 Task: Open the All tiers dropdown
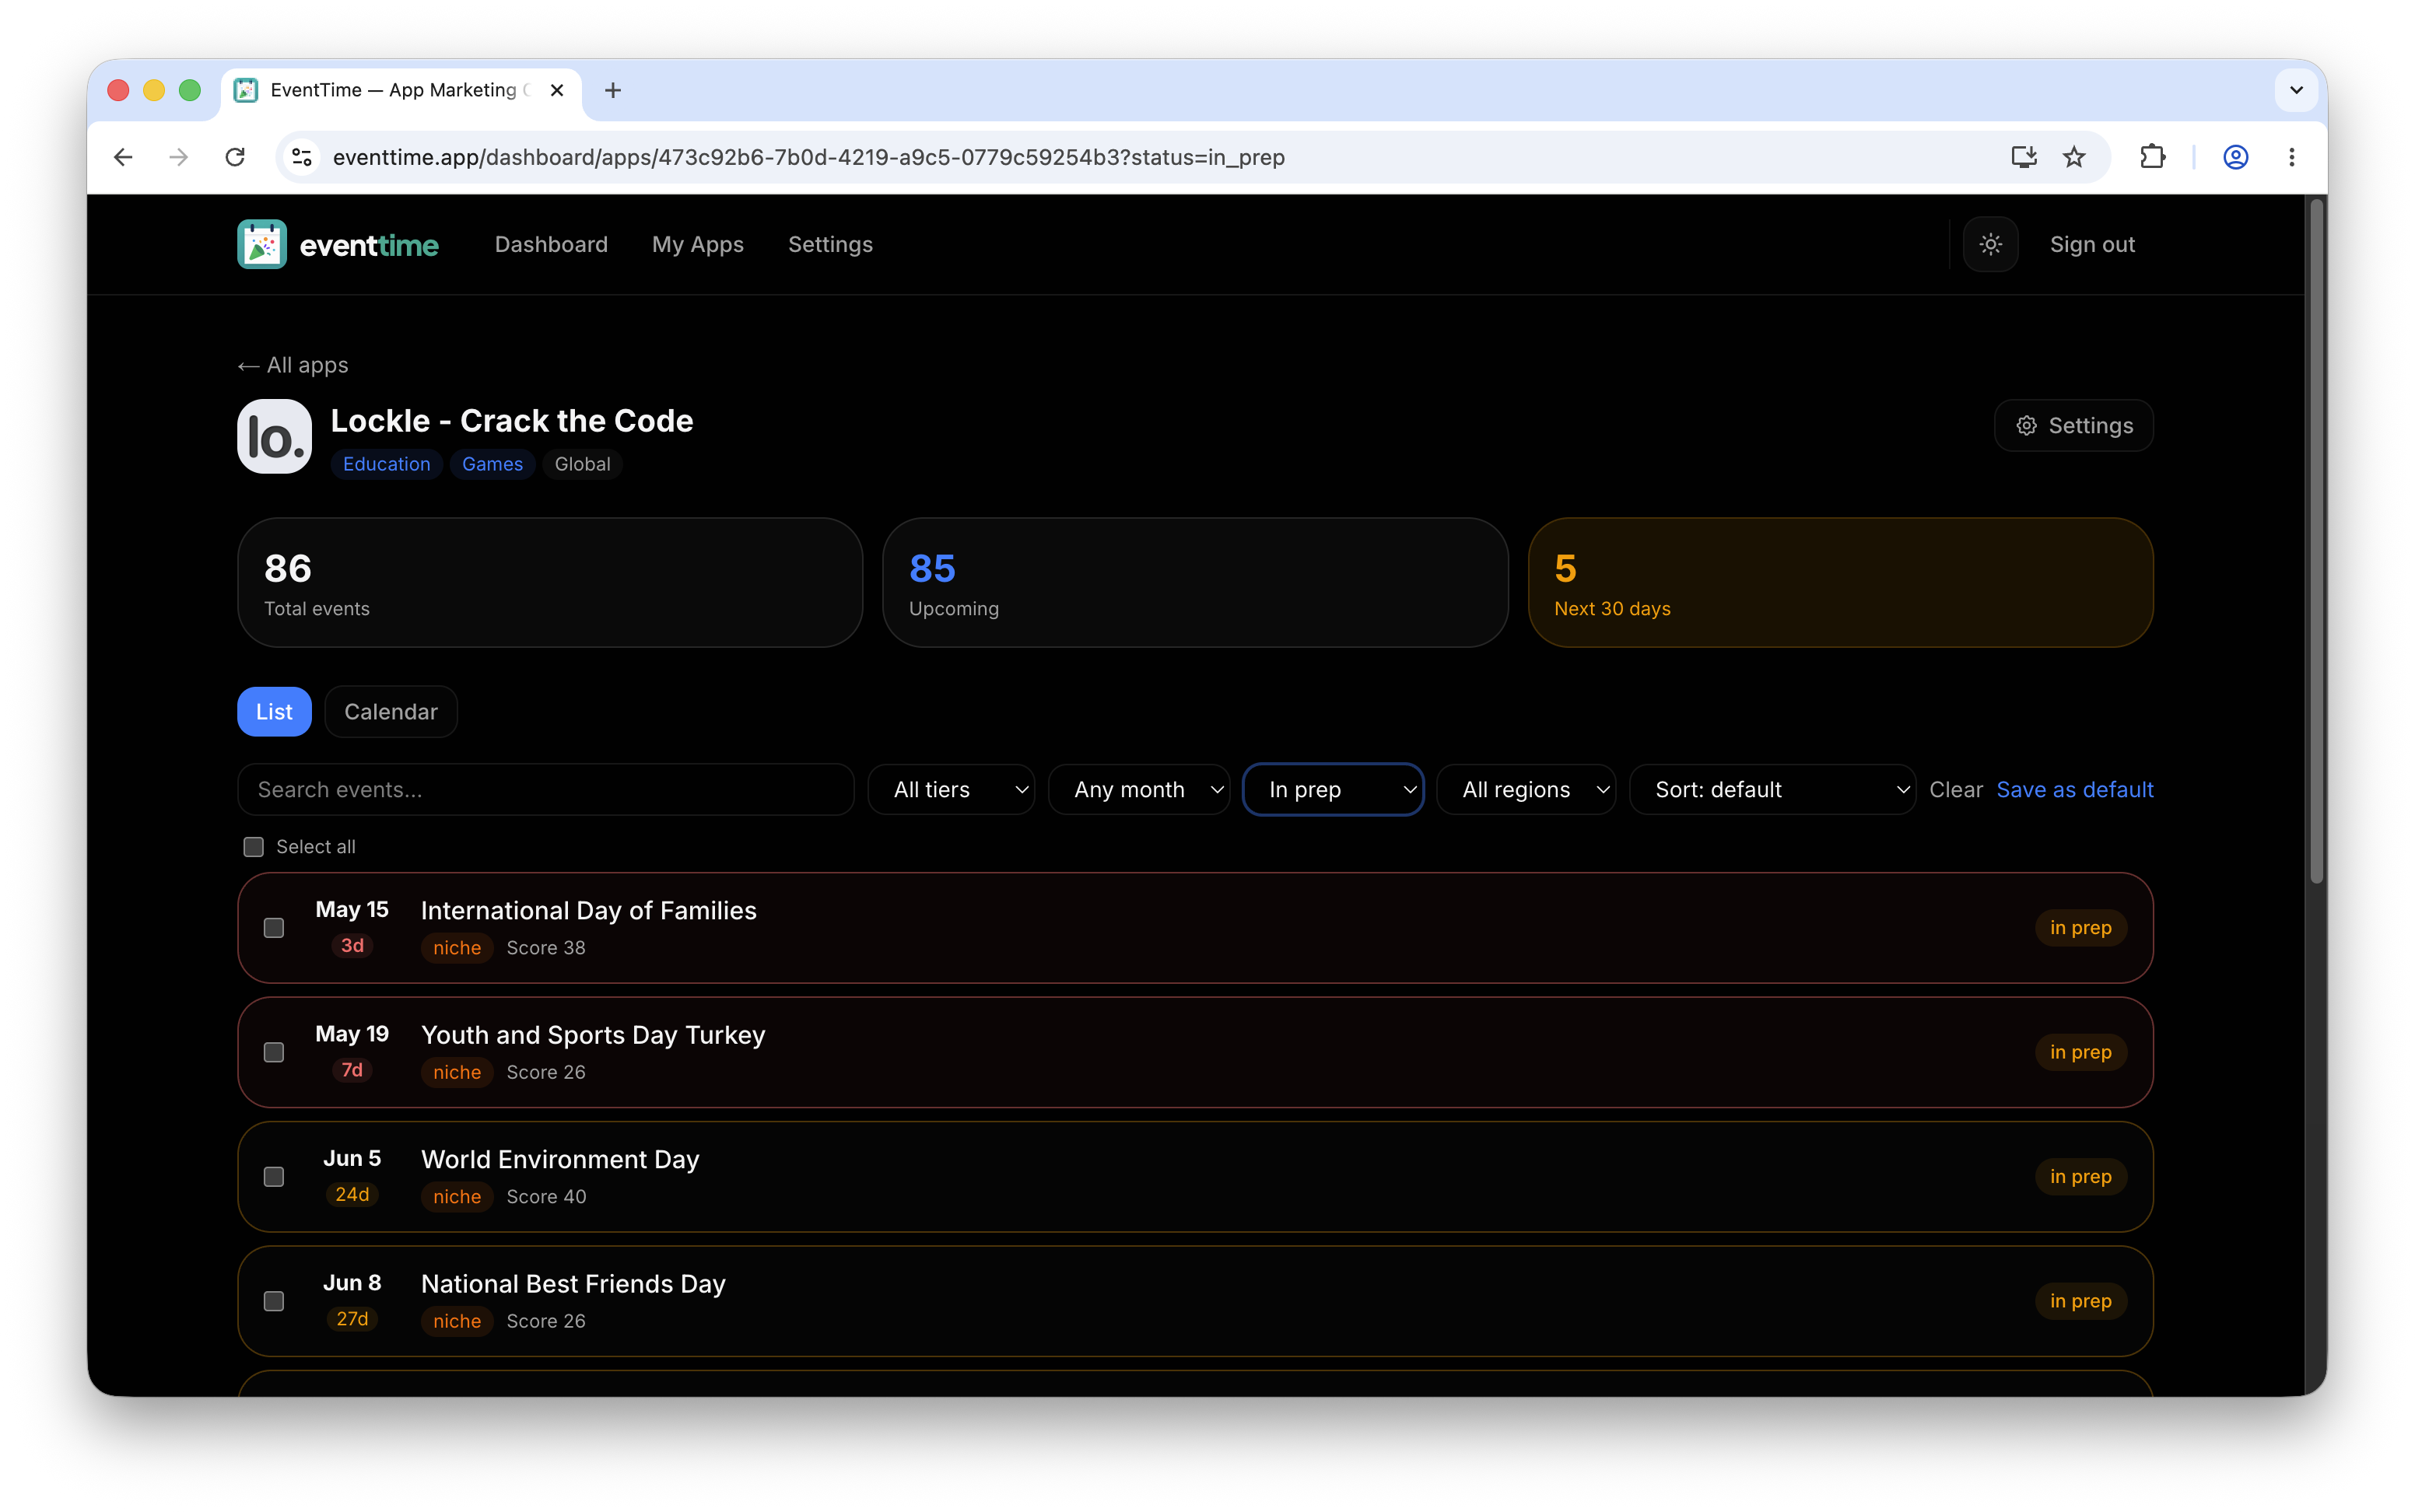point(951,790)
